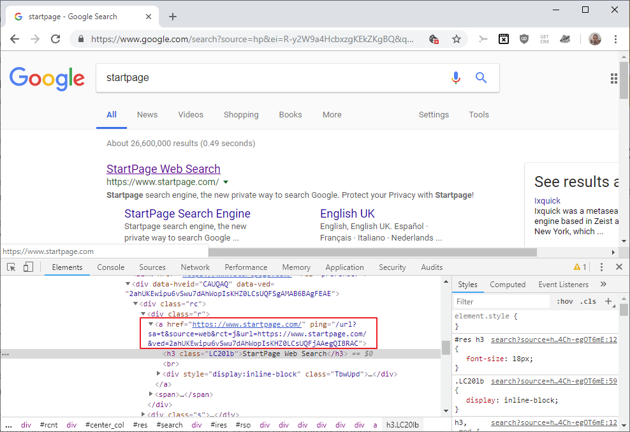Image resolution: width=630 pixels, height=432 pixels.
Task: Focus the browser address bar
Action: 252,39
